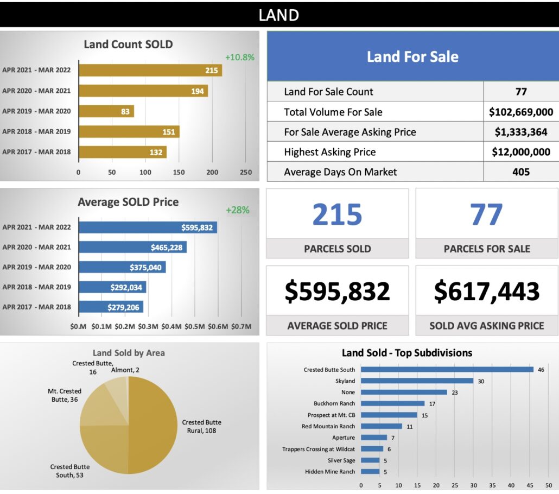Click the Skyland bar in Top Subdivisions

point(417,381)
